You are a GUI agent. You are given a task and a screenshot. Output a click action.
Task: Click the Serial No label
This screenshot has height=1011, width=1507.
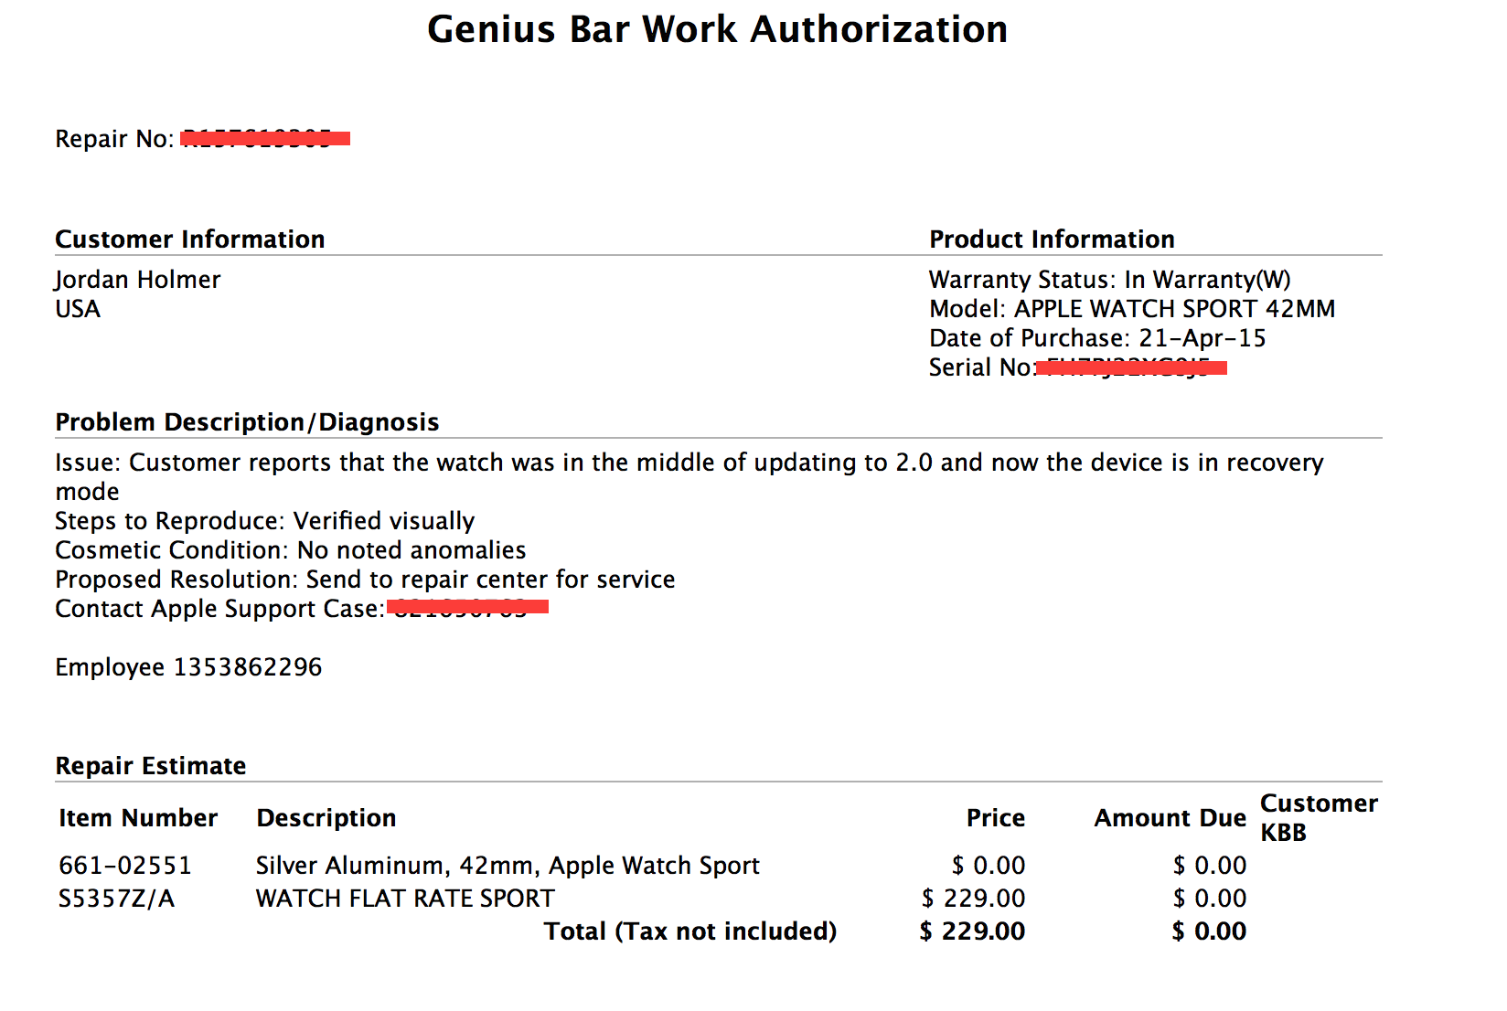(982, 367)
